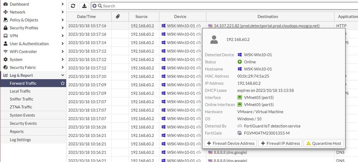Expand the VPN submenu chevron
The height and width of the screenshot is (162, 358).
coord(63,36)
